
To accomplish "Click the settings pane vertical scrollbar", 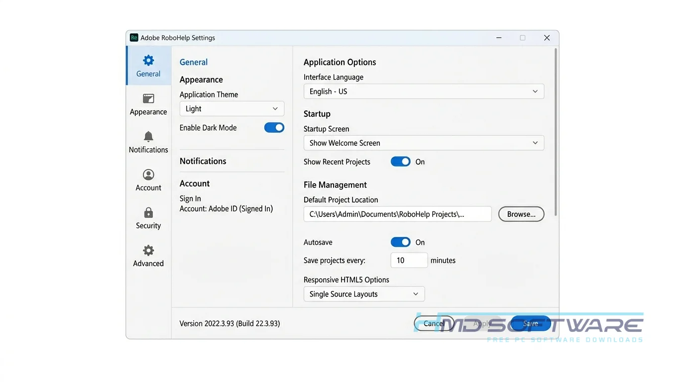I will point(556,132).
